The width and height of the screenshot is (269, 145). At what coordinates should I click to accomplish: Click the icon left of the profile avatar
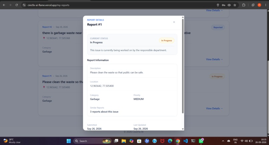pyautogui.click(x=253, y=5)
